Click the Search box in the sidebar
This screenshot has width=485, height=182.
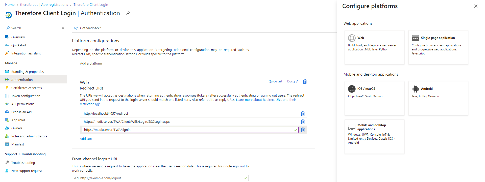[32, 28]
